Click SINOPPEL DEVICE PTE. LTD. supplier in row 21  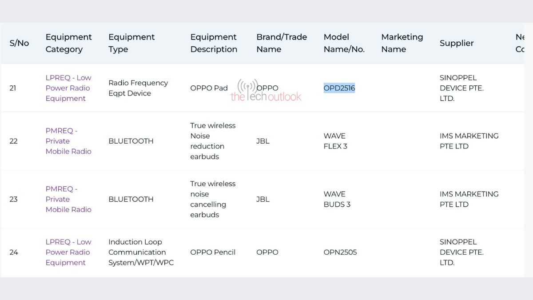461,88
